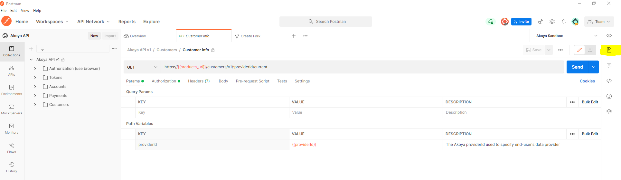The height and width of the screenshot is (180, 621).
Task: Open the Send button dropdown arrow
Action: [594, 67]
